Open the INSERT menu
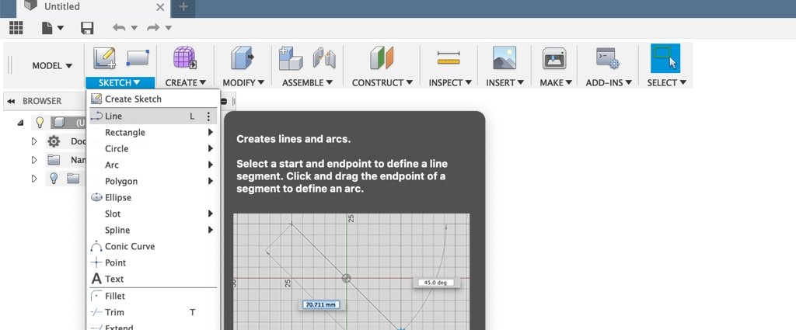The height and width of the screenshot is (330, 796). pos(504,82)
